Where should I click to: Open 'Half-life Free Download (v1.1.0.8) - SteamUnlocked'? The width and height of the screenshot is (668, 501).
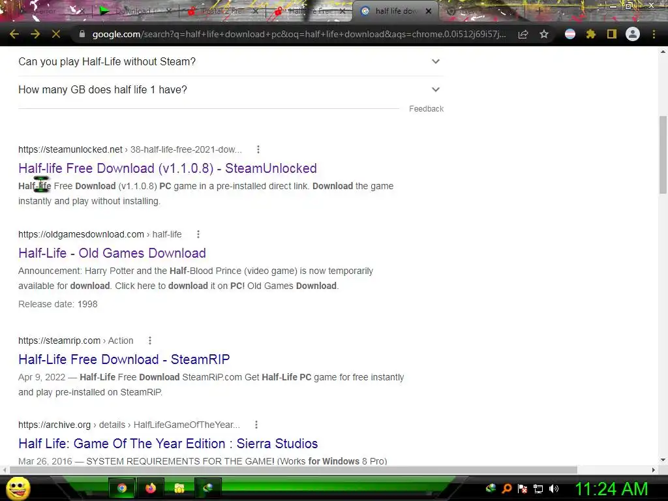[168, 168]
